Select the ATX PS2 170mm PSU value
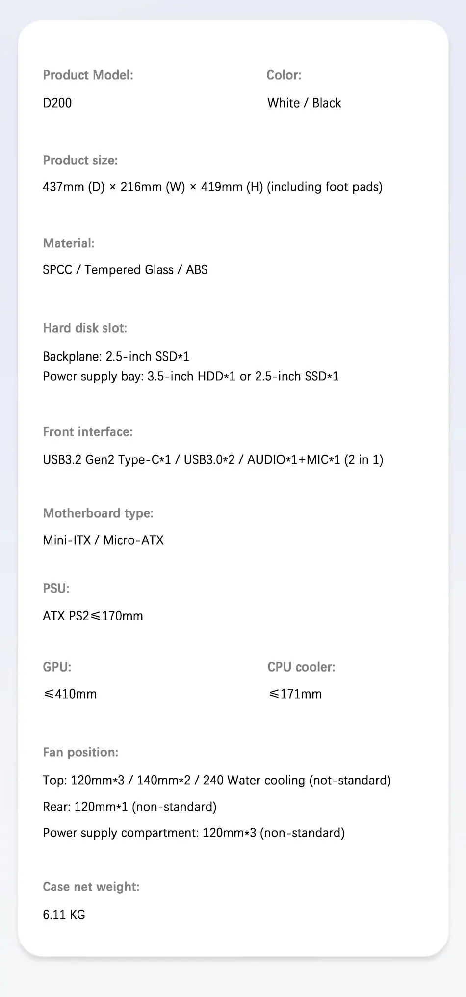This screenshot has height=997, width=466. [x=93, y=616]
